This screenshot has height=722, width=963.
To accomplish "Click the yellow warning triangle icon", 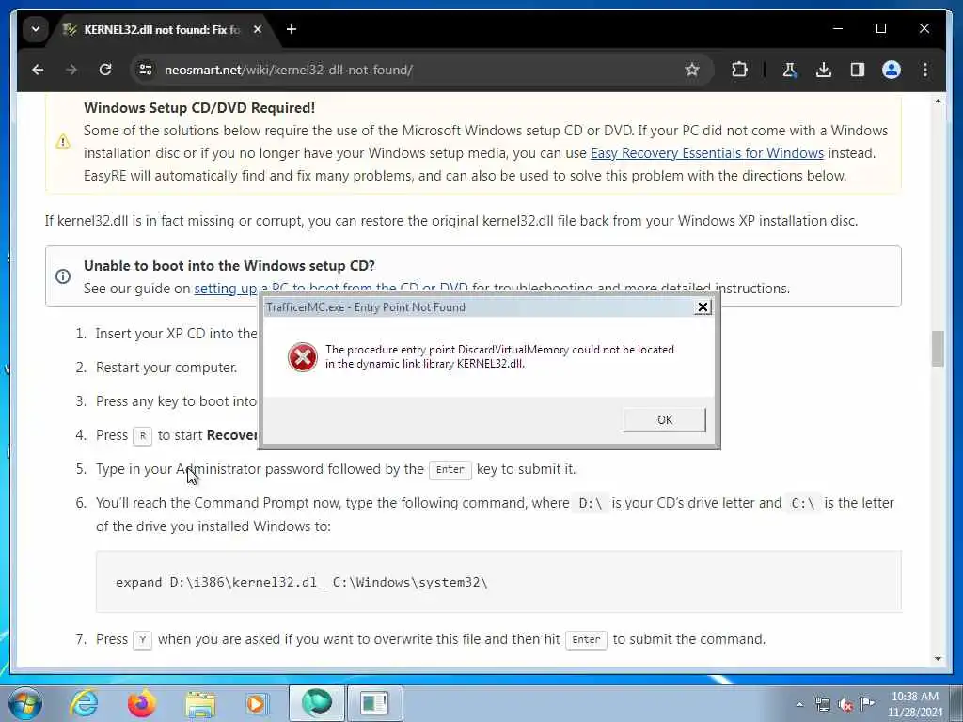I will 63,142.
